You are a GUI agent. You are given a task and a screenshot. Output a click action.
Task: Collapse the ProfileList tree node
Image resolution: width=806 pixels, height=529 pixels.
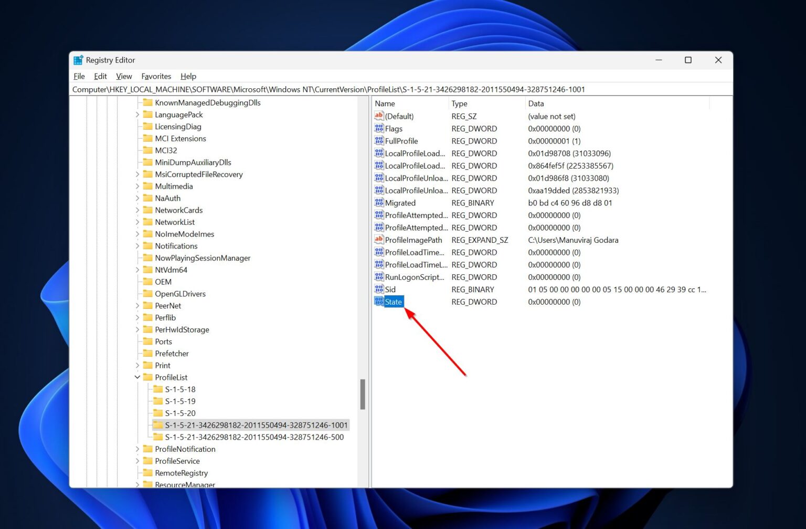pos(137,377)
